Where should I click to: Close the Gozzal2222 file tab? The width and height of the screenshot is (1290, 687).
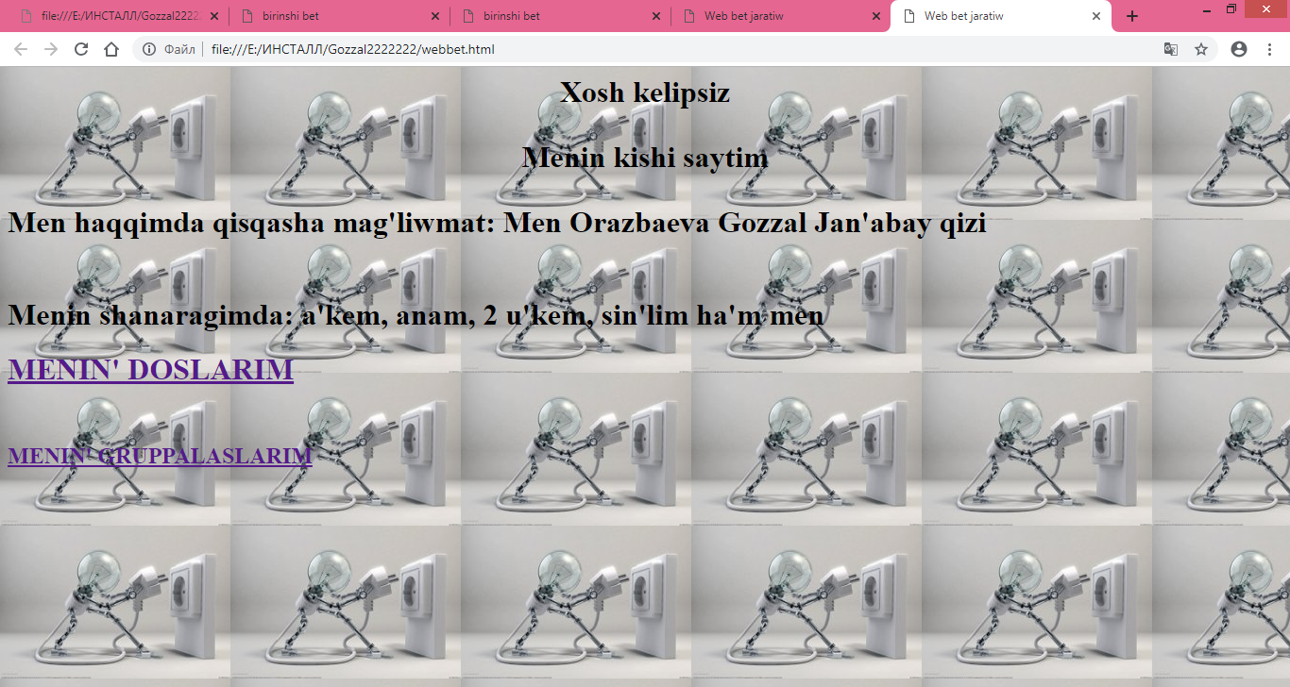pyautogui.click(x=214, y=16)
